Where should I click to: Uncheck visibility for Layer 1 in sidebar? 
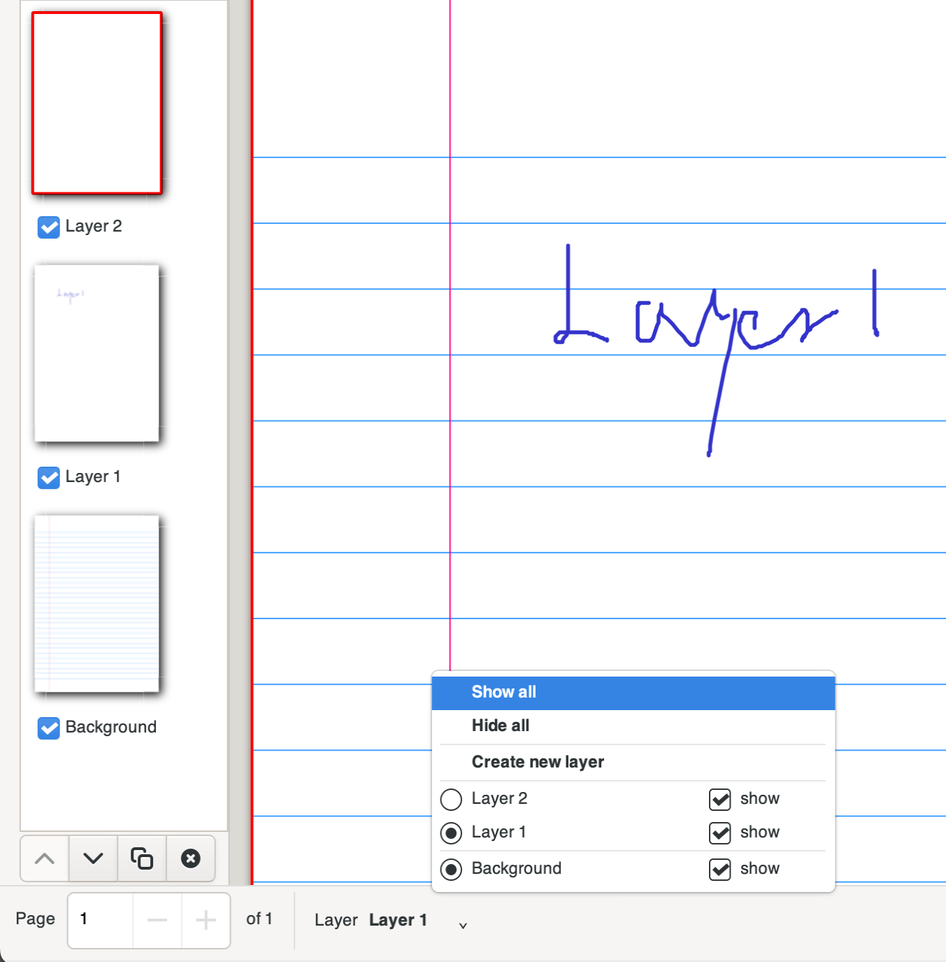tap(48, 478)
